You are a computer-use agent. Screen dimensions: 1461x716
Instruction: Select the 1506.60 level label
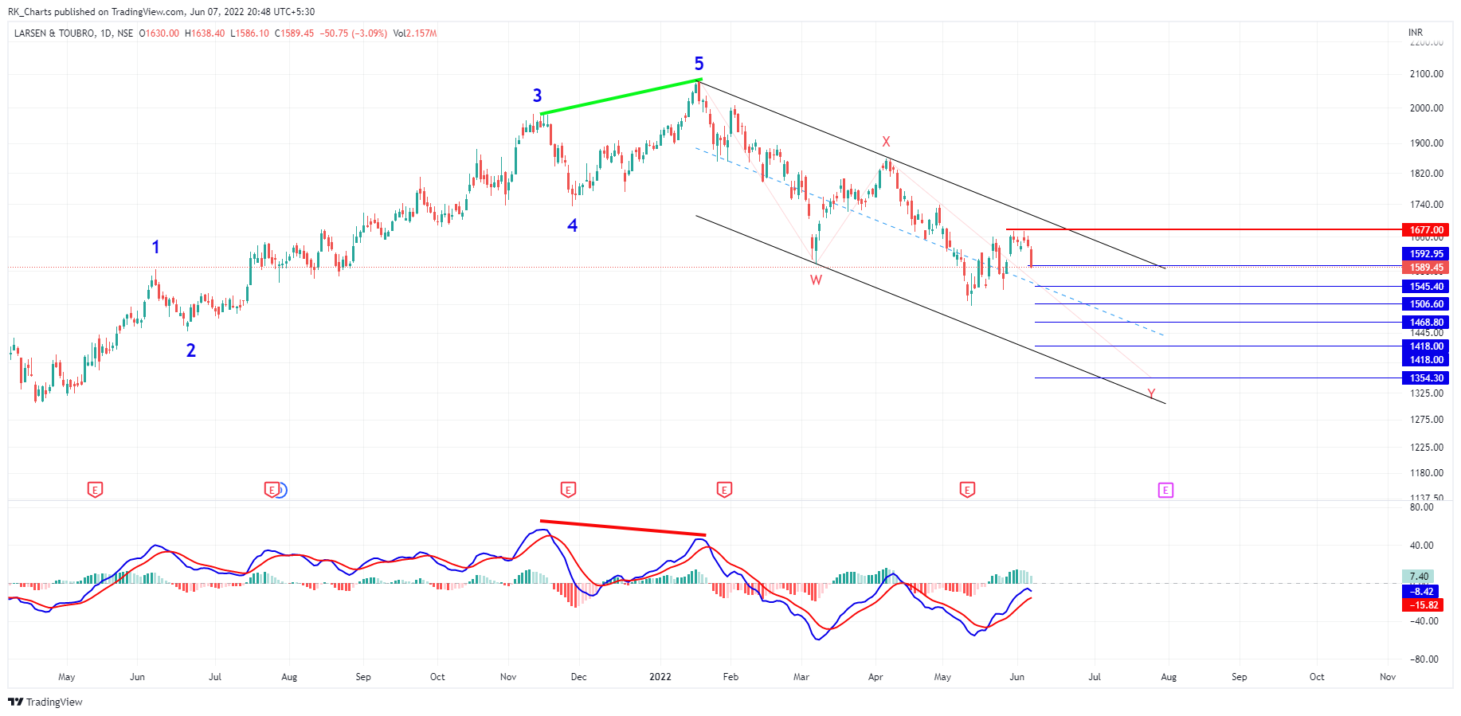pyautogui.click(x=1425, y=304)
